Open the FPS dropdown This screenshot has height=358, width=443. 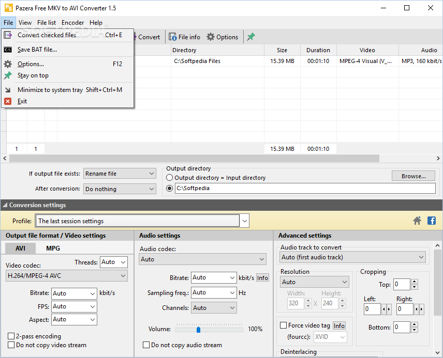coord(74,306)
